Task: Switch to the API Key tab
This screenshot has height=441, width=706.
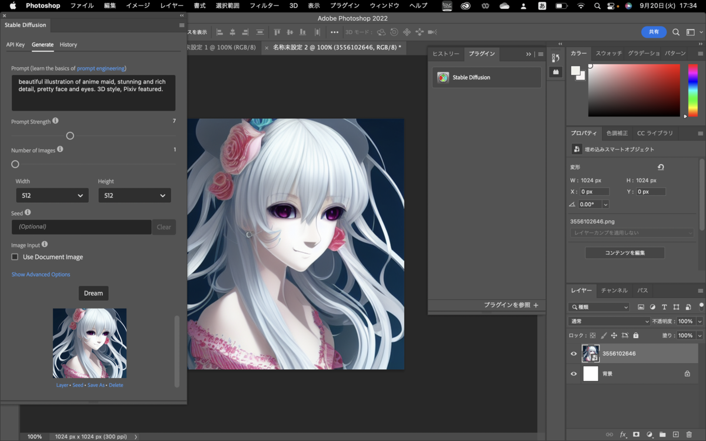Action: click(x=15, y=45)
